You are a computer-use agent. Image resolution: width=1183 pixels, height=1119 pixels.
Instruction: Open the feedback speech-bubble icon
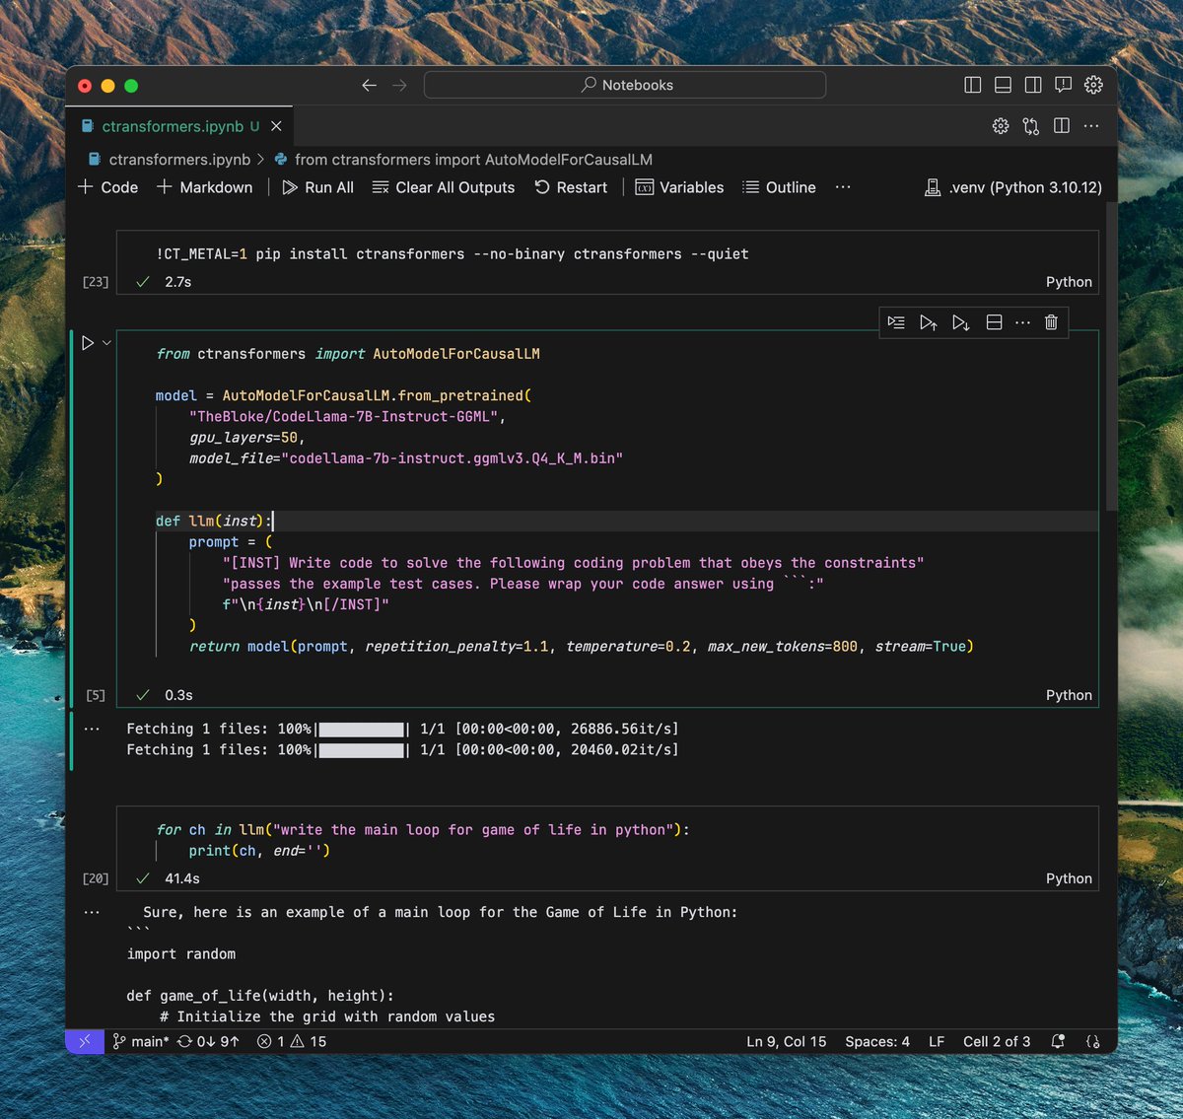click(x=1063, y=85)
